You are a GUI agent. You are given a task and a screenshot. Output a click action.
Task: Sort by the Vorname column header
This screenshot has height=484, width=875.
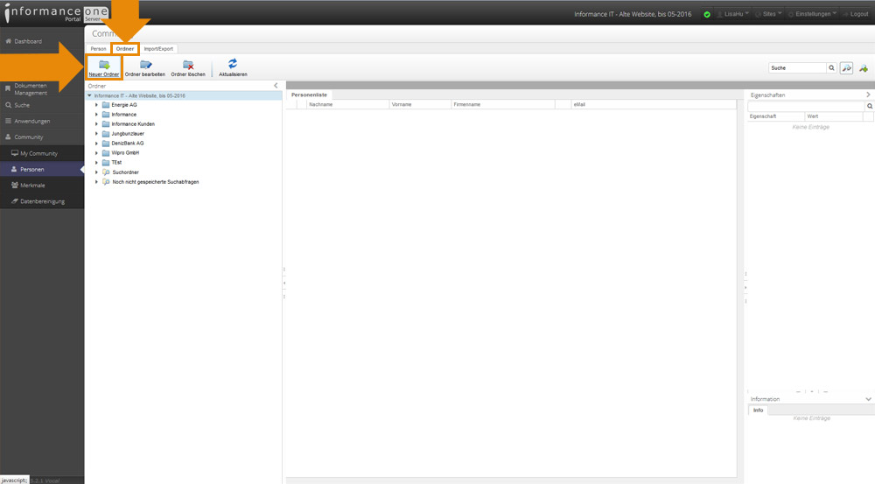pyautogui.click(x=420, y=104)
